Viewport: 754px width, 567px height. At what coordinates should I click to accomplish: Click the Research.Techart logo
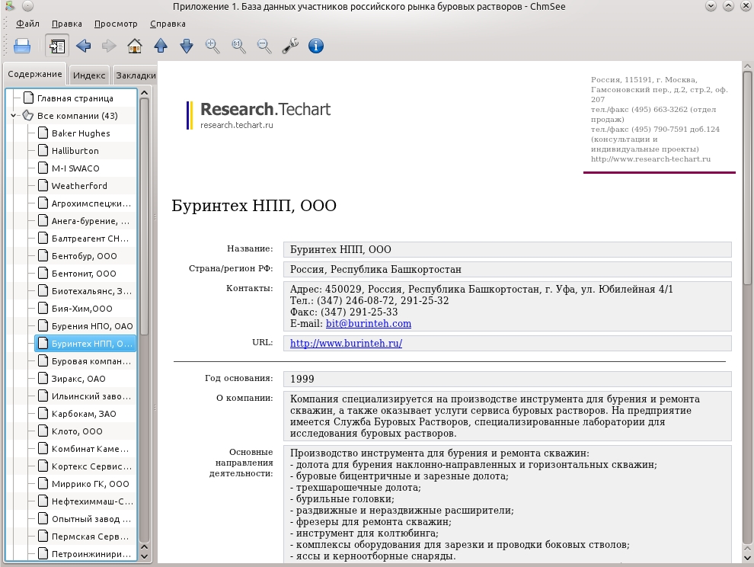point(259,115)
